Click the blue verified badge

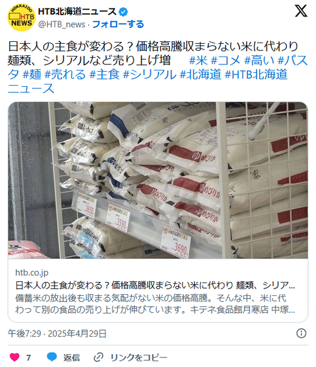[x=123, y=12]
